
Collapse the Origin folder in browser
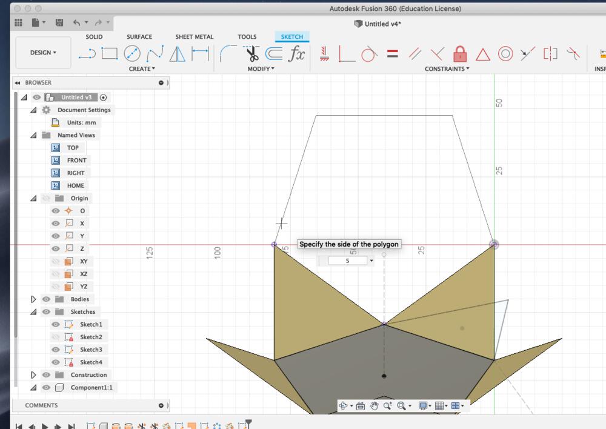(34, 198)
